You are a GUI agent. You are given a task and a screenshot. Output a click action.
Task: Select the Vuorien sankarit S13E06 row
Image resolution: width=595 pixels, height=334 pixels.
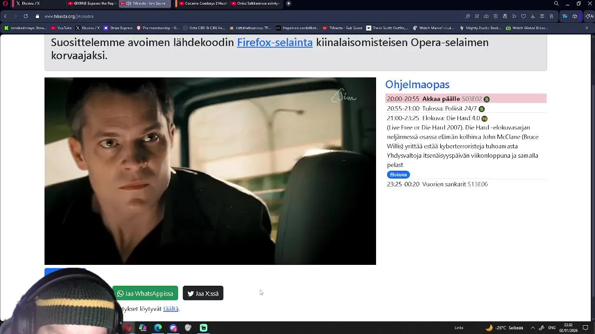[466, 184]
